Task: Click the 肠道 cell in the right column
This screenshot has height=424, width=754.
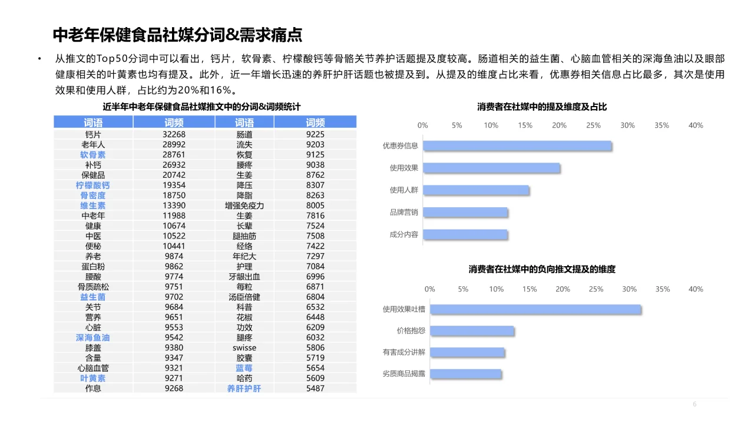Action: pos(246,134)
